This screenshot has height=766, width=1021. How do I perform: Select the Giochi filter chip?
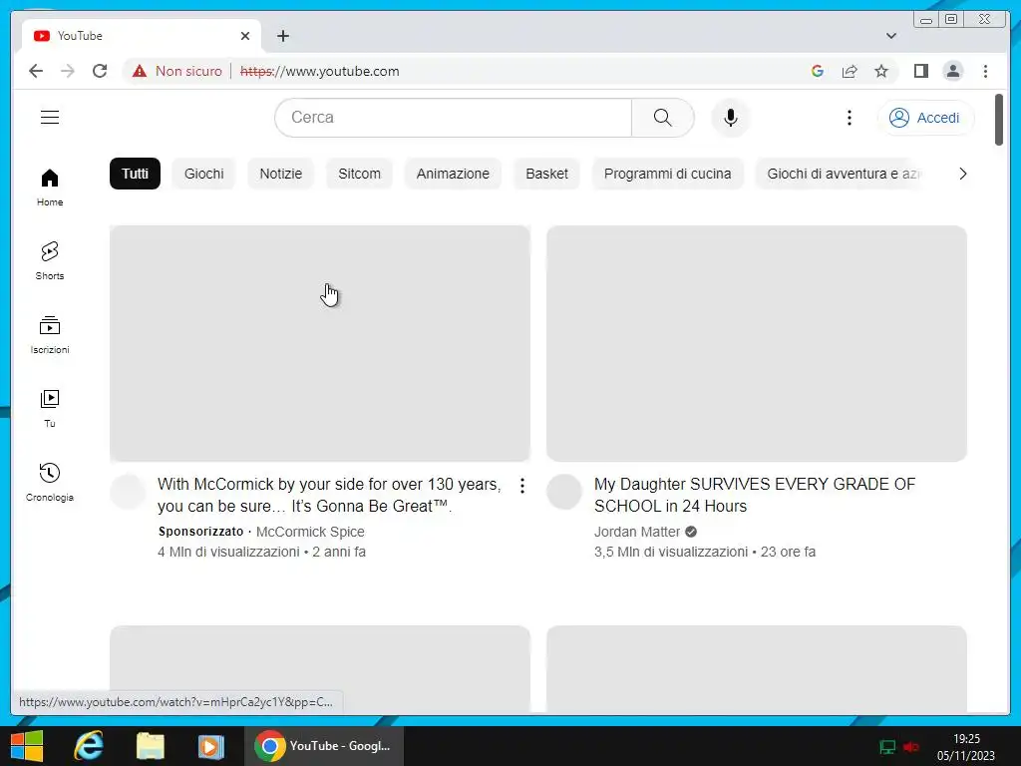pyautogui.click(x=203, y=174)
